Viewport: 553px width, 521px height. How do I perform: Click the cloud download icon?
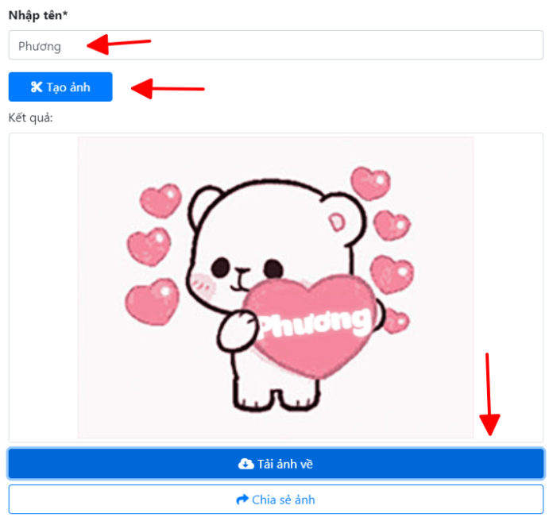pyautogui.click(x=246, y=464)
